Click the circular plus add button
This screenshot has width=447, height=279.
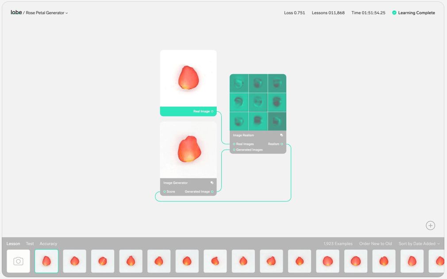430,226
